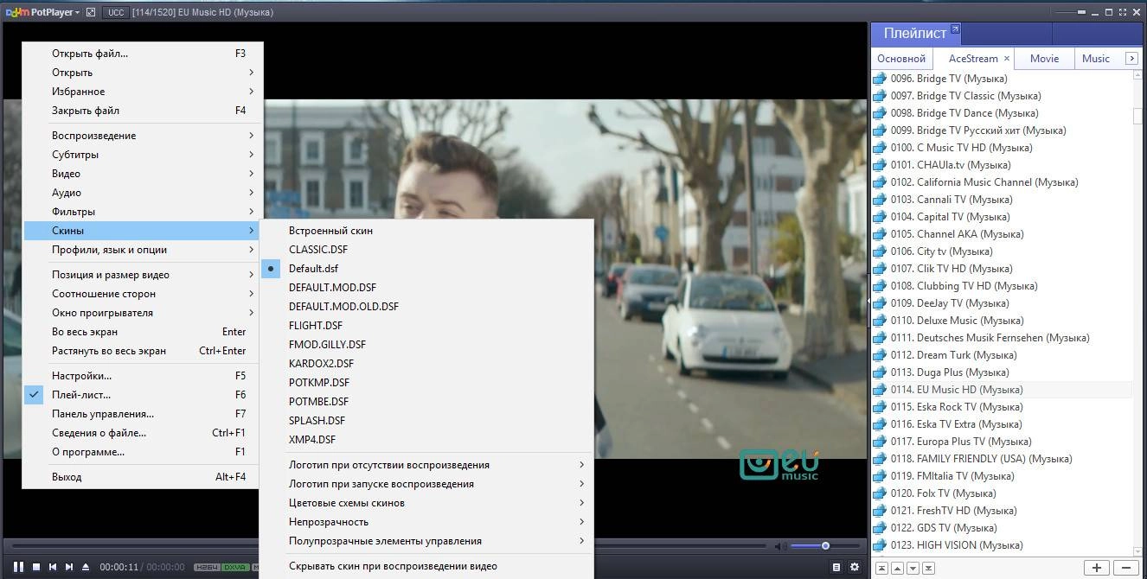This screenshot has height=579, width=1147.
Task: Switch to the Основной playlist tab
Action: [901, 59]
